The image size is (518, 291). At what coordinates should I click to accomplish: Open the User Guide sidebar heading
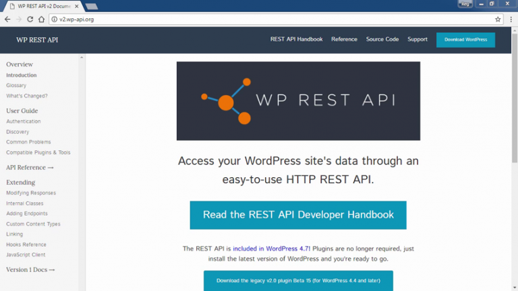(22, 111)
